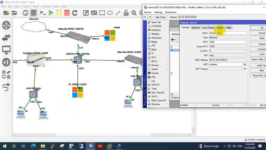Click Cancel in the Interface dialog
The width and height of the screenshot is (266, 150).
(x=258, y=33)
